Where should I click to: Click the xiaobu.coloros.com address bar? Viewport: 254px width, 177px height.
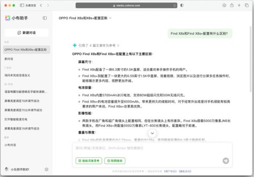tap(126, 5)
